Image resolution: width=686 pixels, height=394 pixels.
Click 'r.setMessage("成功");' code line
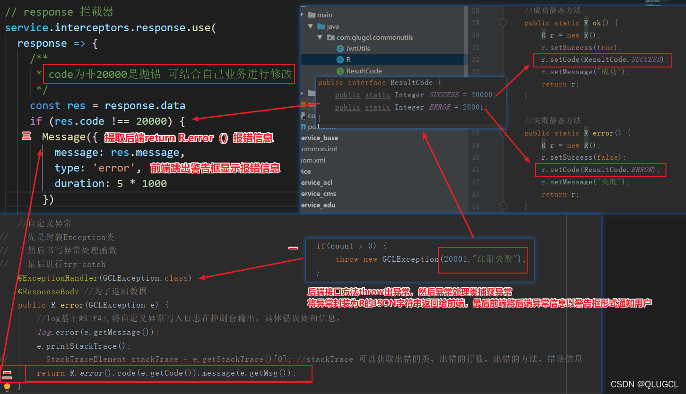(586, 72)
